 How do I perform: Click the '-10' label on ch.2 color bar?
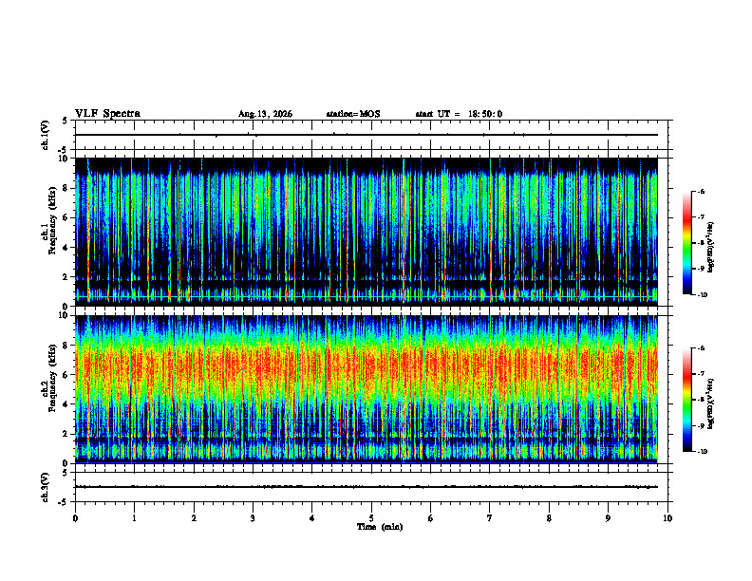tap(703, 452)
